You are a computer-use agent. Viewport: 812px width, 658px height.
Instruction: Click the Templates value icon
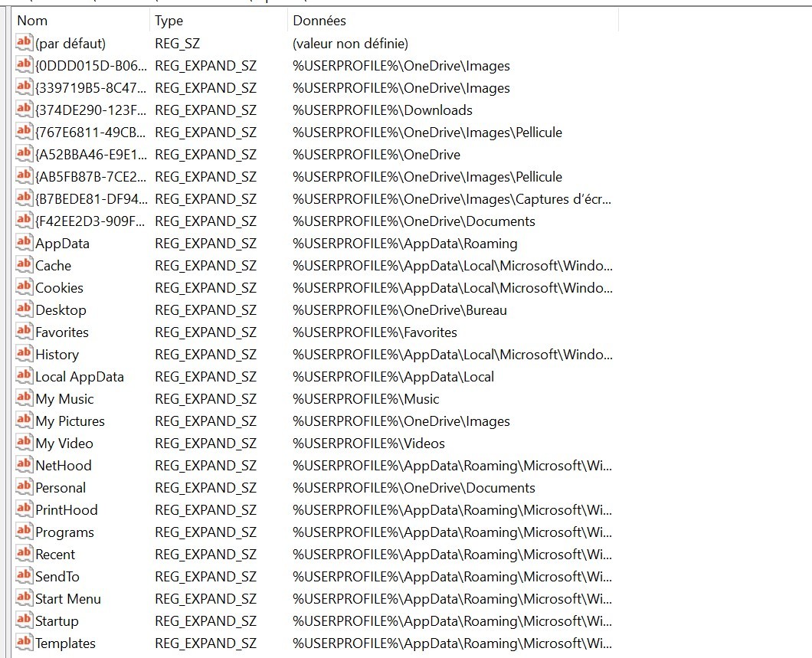click(x=25, y=643)
